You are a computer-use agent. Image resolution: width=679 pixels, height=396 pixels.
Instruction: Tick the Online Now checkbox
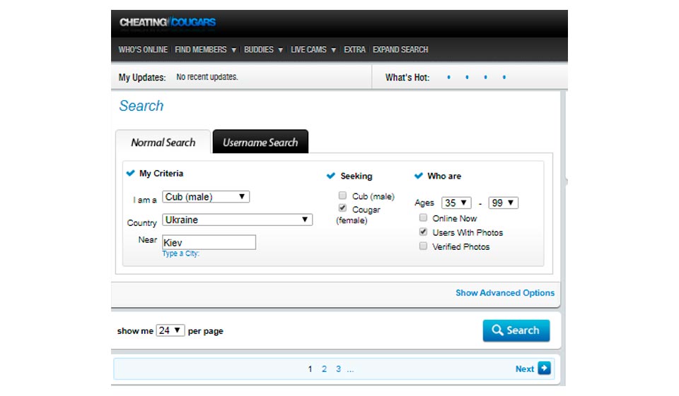[x=423, y=218]
